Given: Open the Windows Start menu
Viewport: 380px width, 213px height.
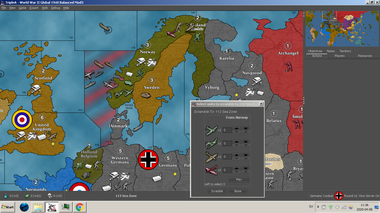Looking at the screenshot, I should pyautogui.click(x=8, y=207).
